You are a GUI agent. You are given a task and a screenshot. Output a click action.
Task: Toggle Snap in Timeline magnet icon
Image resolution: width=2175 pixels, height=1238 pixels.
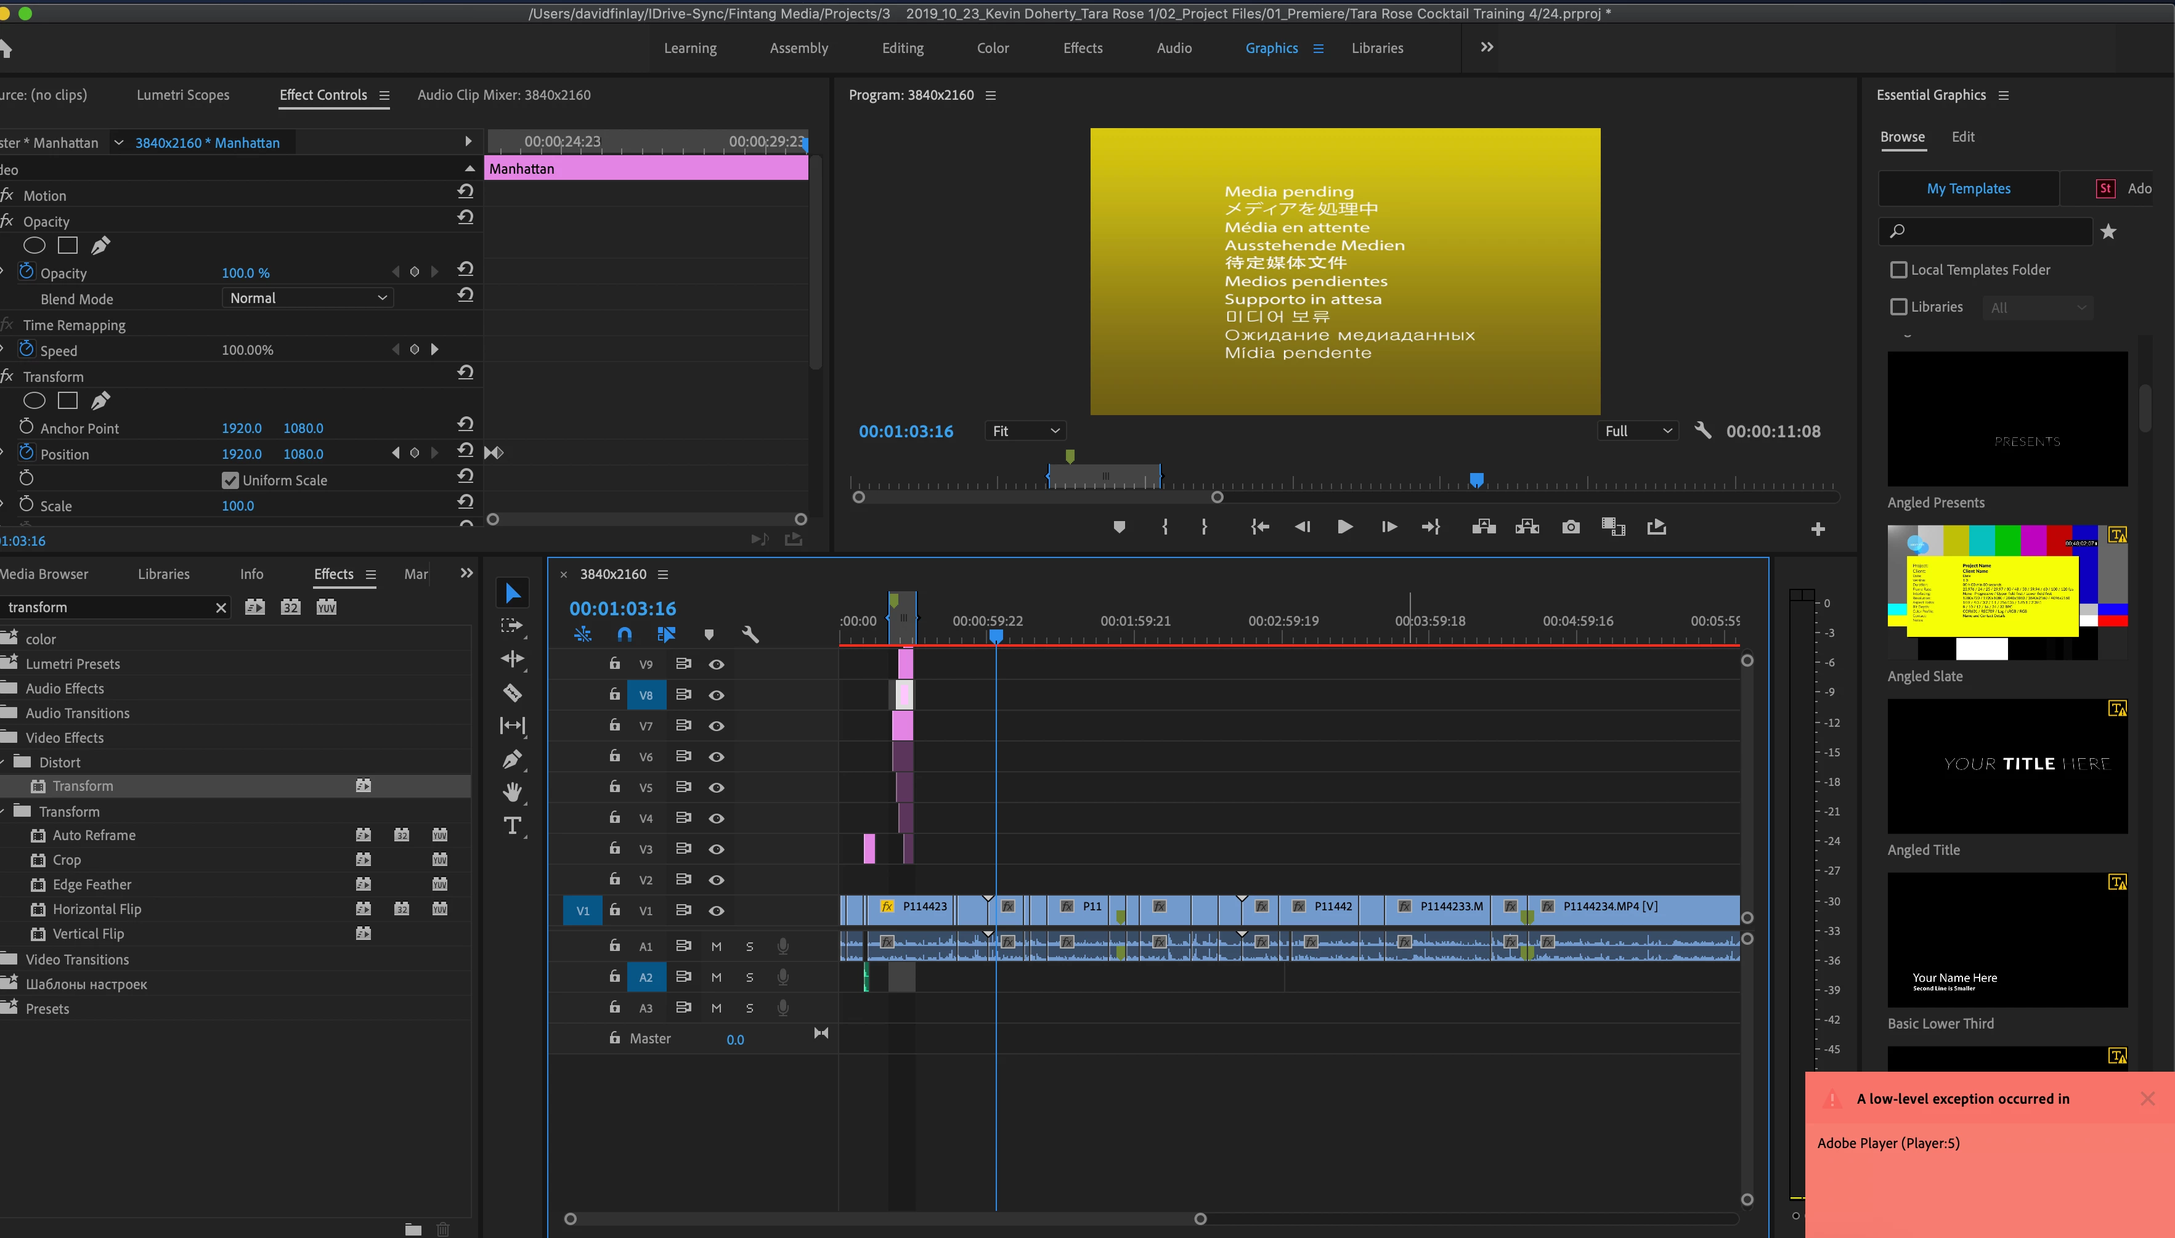click(x=624, y=634)
